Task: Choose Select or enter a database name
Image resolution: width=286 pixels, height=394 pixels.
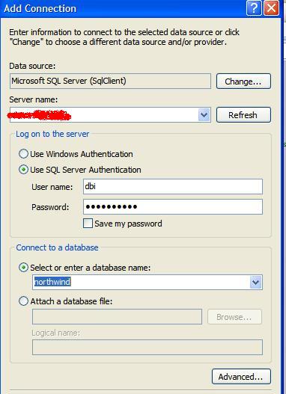Action: (23, 268)
